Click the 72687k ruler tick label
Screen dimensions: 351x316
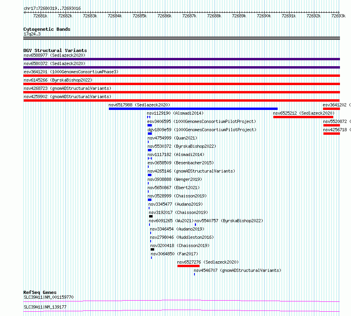[x=189, y=16]
